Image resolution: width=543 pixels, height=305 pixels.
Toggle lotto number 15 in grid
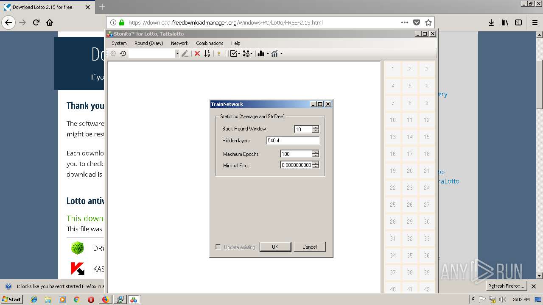[427, 137]
